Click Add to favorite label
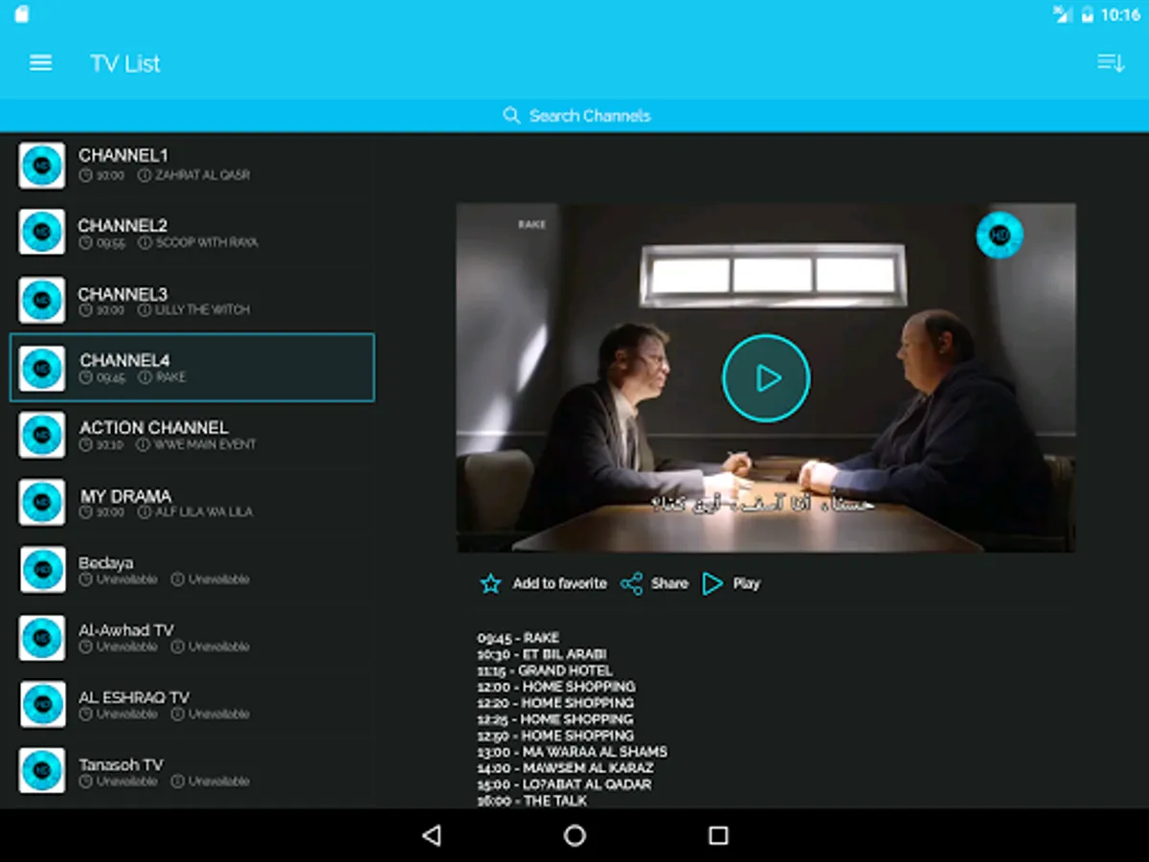 click(x=559, y=583)
